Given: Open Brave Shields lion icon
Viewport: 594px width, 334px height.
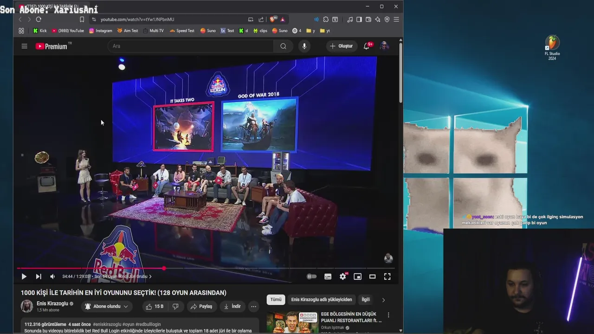Looking at the screenshot, I should pyautogui.click(x=273, y=19).
